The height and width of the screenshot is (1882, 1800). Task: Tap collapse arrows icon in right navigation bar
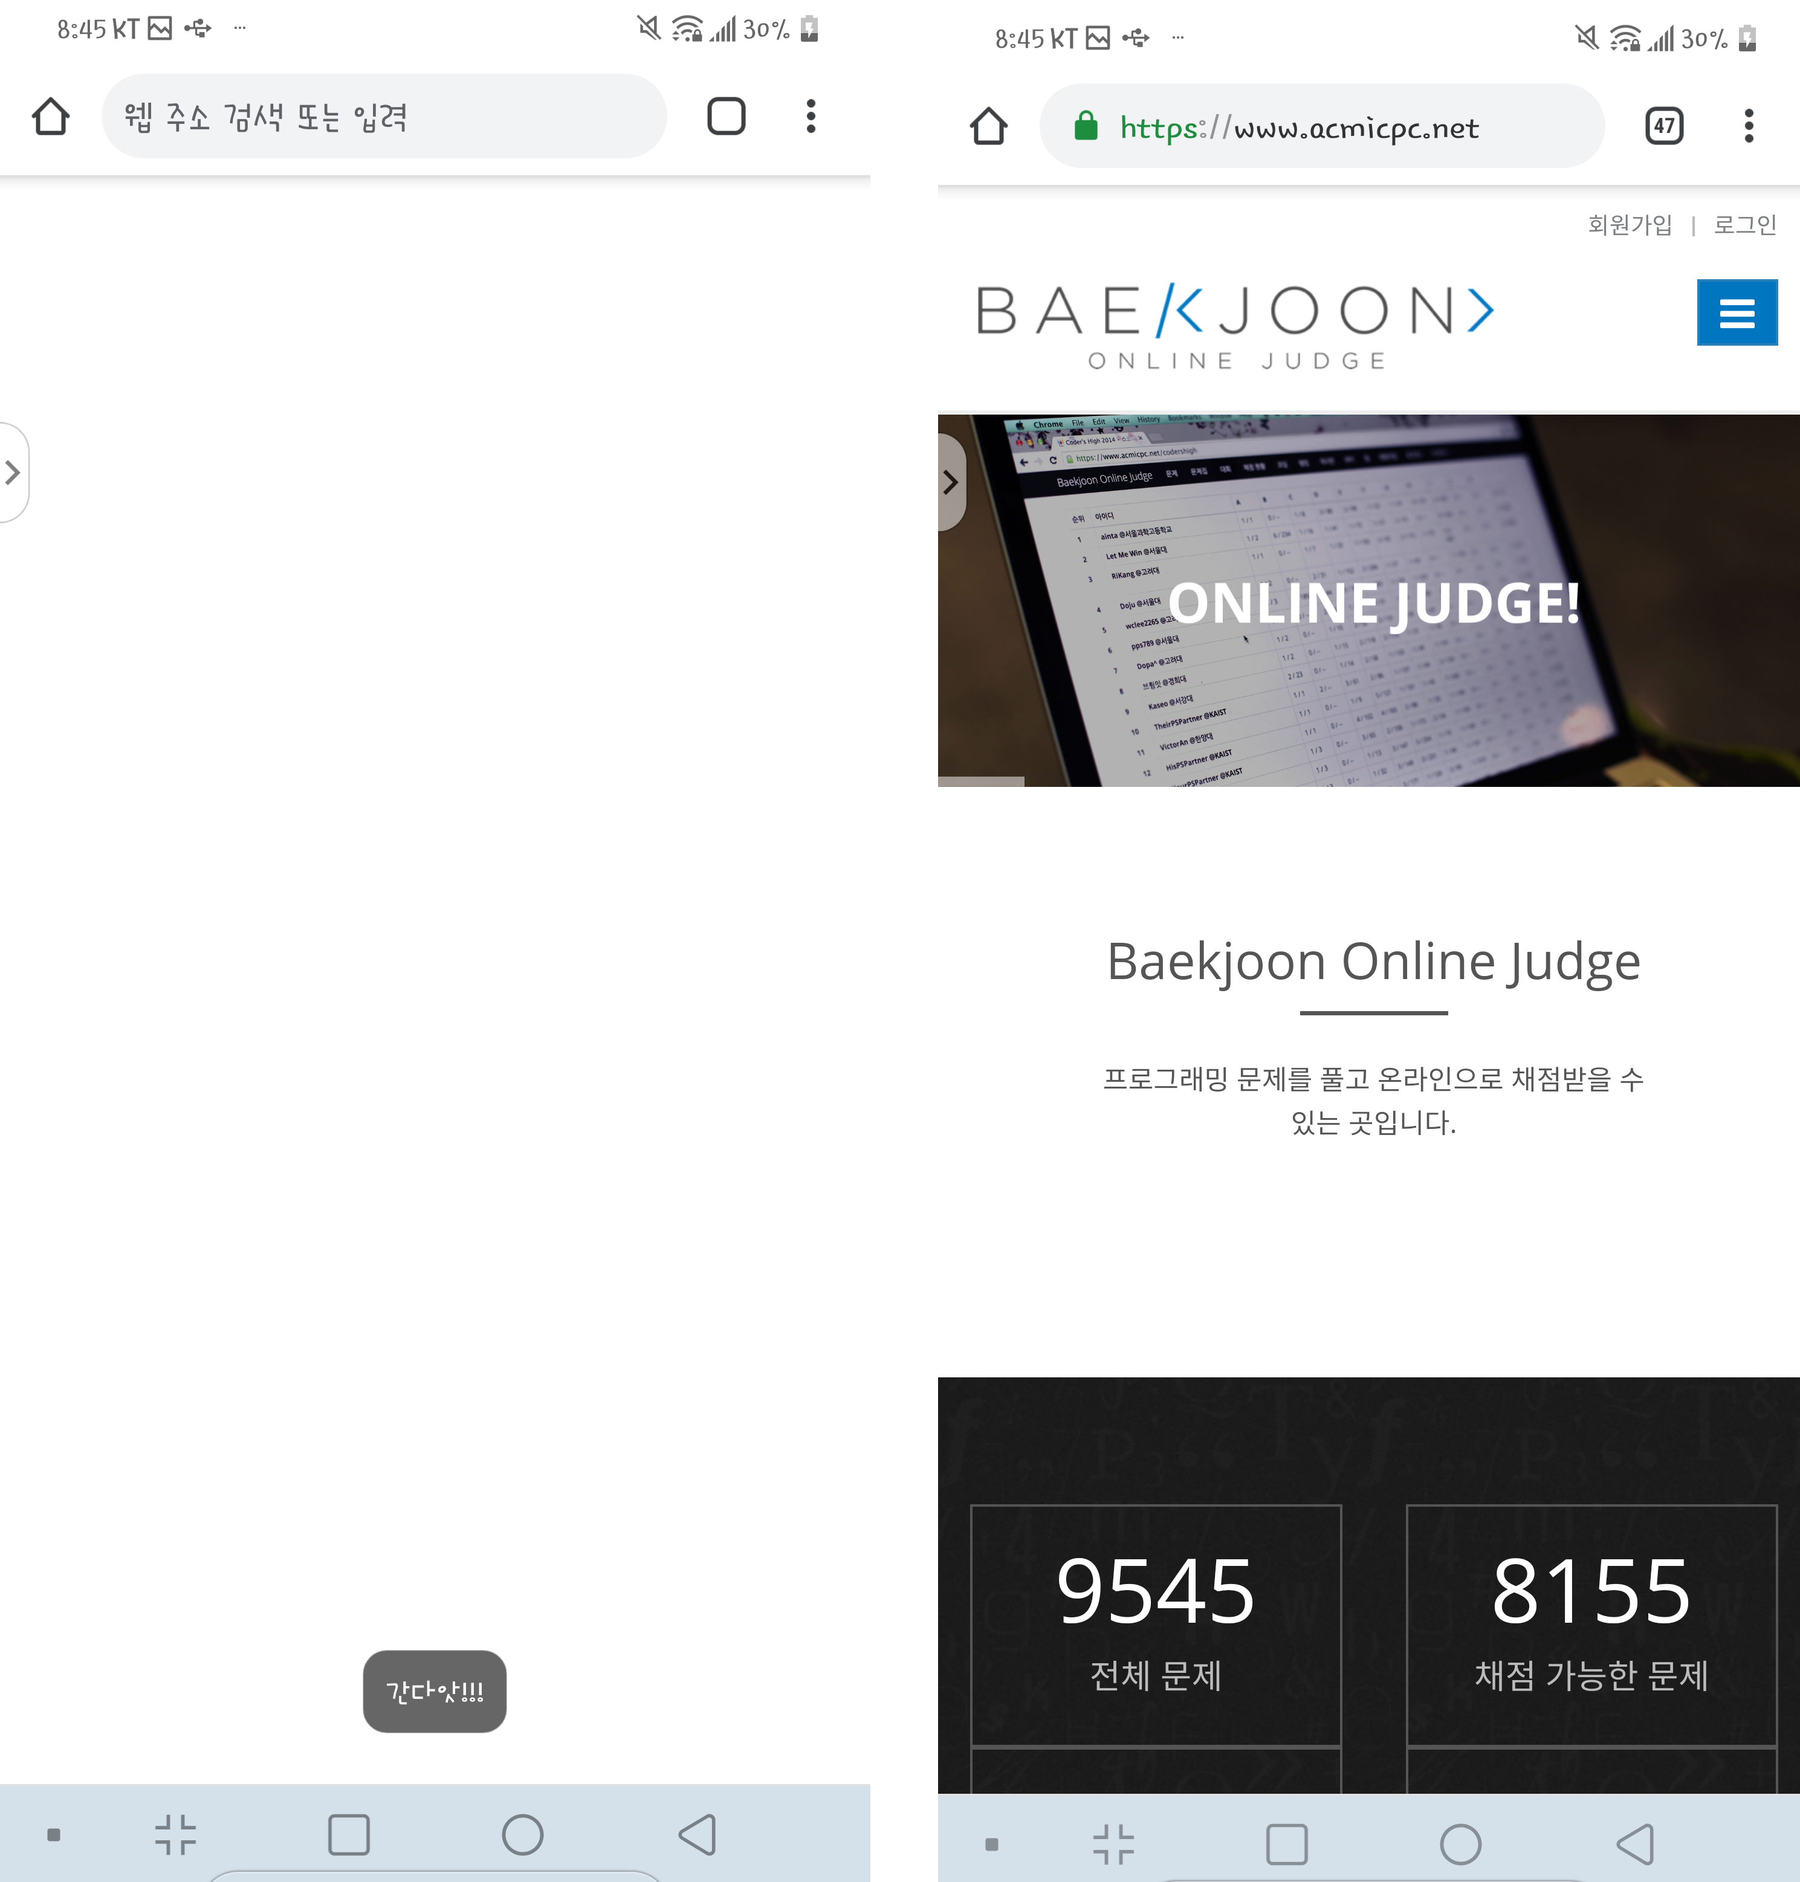pos(1113,1844)
